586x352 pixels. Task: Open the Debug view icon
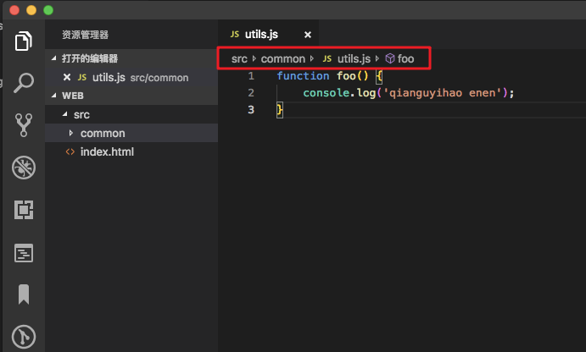pyautogui.click(x=23, y=168)
